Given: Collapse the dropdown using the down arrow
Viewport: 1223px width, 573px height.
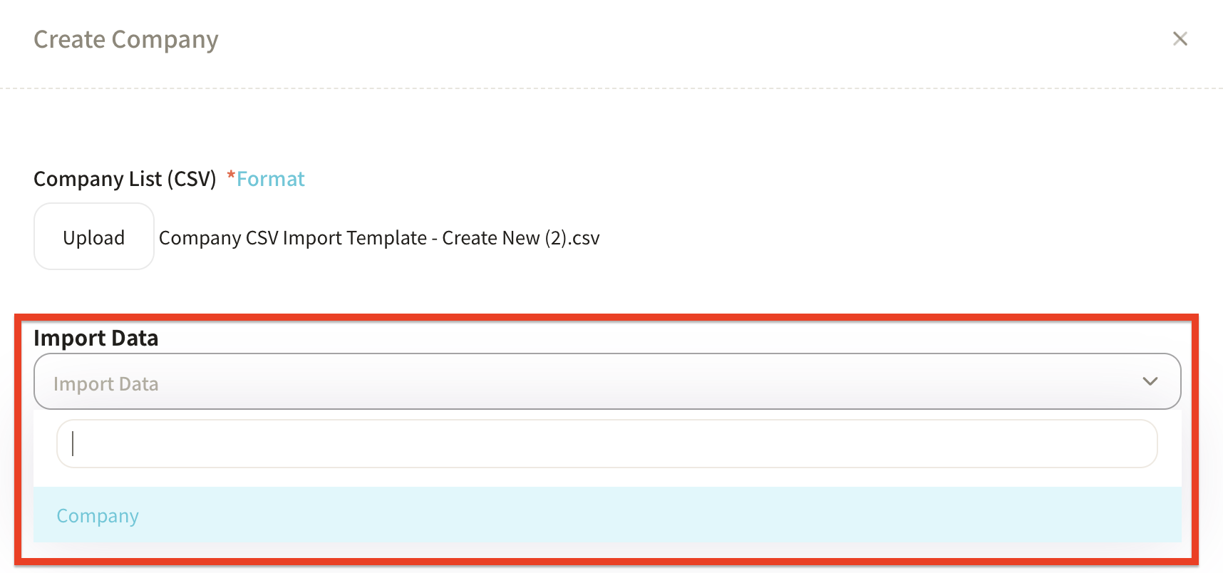Looking at the screenshot, I should [1150, 381].
